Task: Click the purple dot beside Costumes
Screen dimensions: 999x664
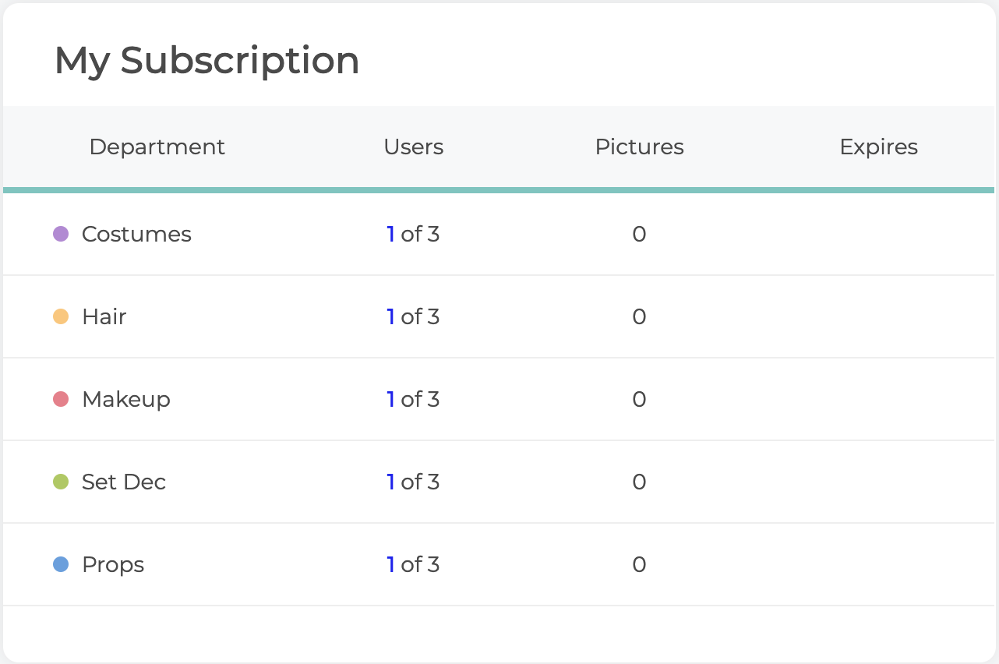Action: pos(61,234)
